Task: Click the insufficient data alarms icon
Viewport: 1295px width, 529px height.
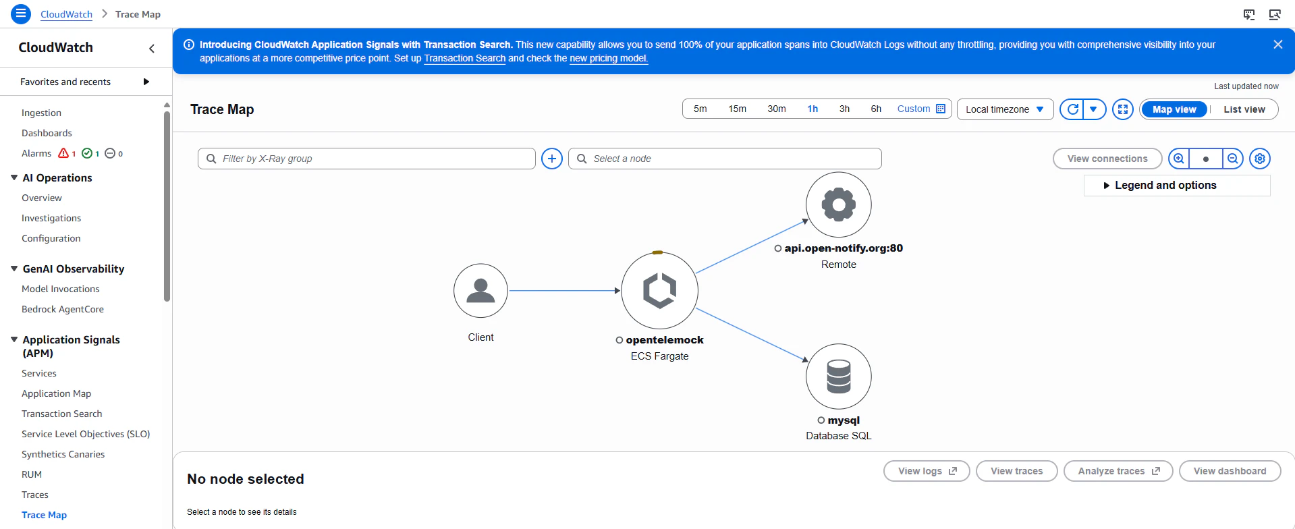Action: pos(110,153)
